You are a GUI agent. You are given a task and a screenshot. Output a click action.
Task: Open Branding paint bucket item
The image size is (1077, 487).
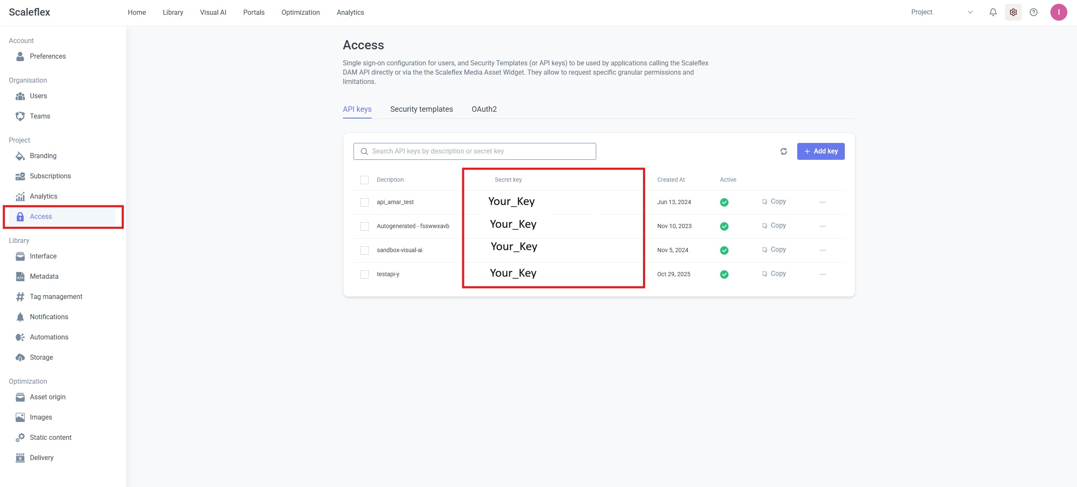click(x=43, y=156)
